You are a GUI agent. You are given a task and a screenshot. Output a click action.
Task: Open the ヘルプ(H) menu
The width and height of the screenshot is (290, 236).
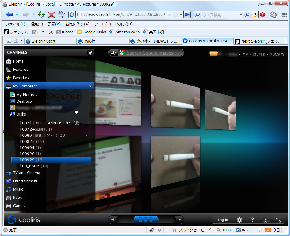click(x=124, y=24)
